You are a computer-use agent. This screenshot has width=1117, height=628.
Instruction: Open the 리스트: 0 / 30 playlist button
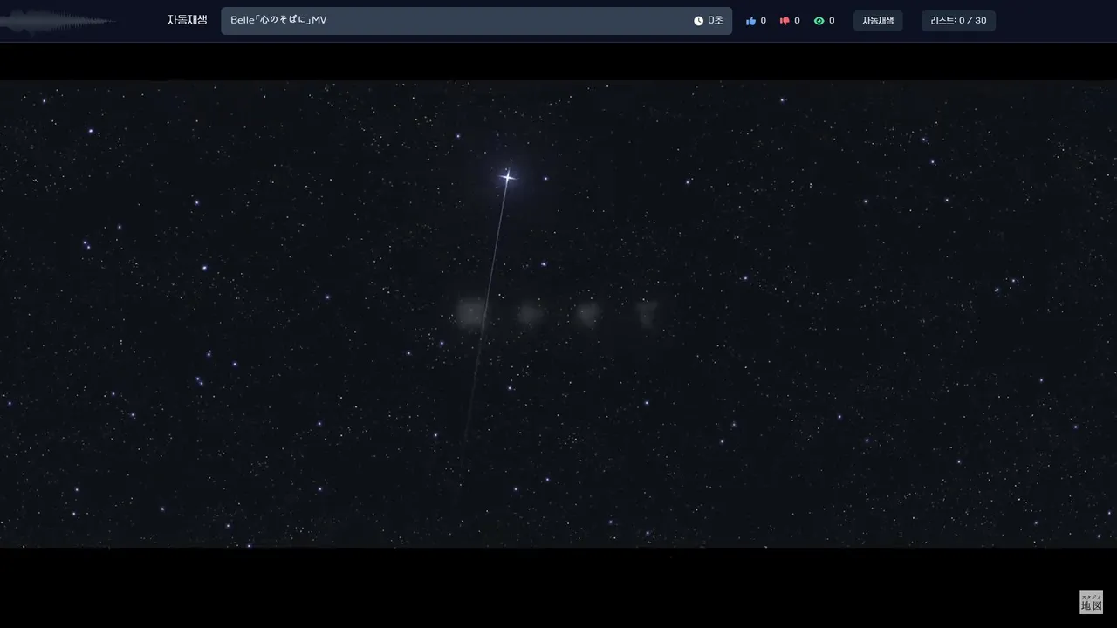point(958,21)
